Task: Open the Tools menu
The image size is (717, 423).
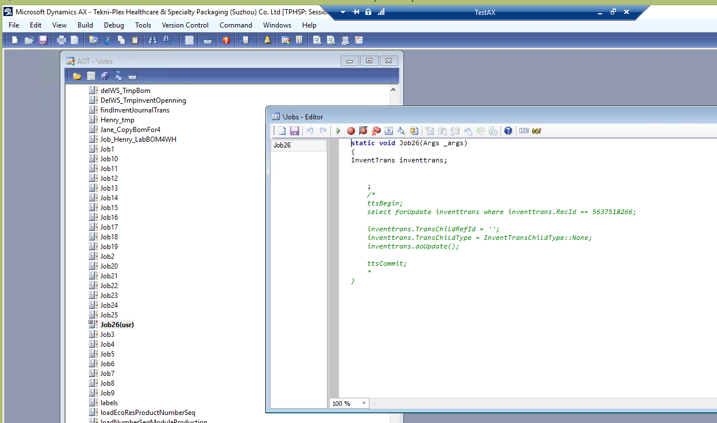Action: click(x=143, y=25)
